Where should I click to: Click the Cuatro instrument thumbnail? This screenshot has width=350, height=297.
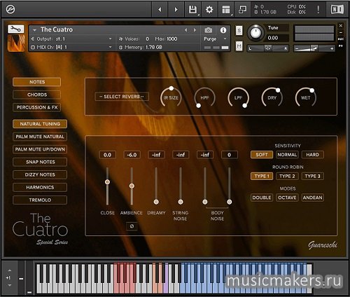click(16, 43)
